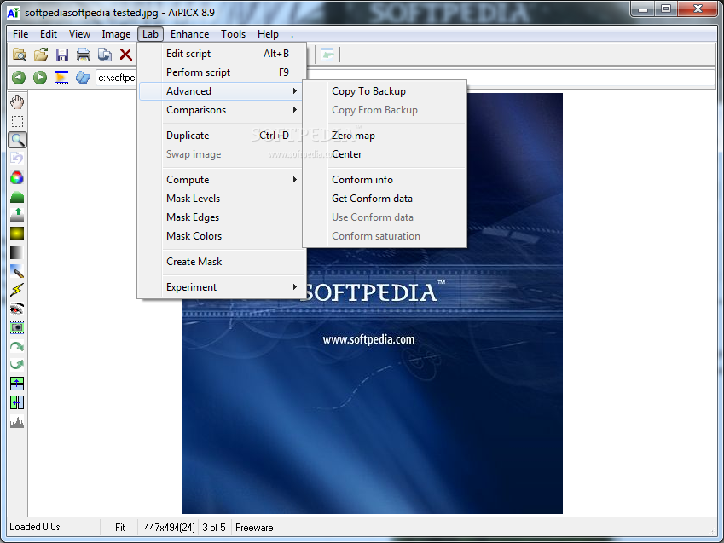Screen dimensions: 724x543
Task: Select Mask Edges entry
Action: 221,217
